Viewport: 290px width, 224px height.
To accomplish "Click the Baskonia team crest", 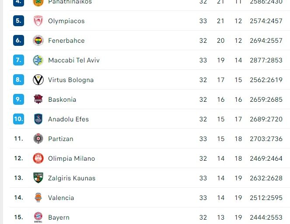I will point(38,100).
